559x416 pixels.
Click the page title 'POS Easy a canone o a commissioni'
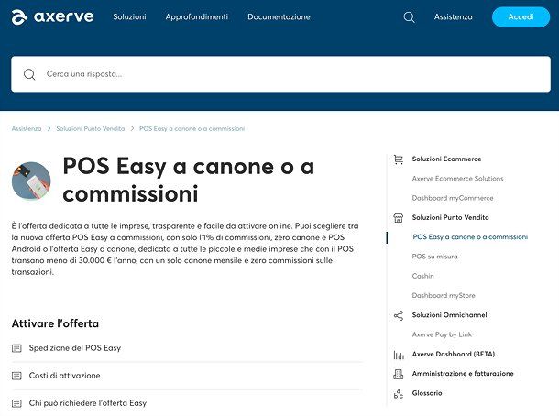[189, 180]
